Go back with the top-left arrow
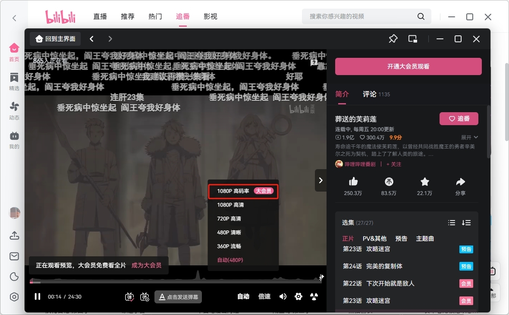The height and width of the screenshot is (315, 509). [14, 18]
